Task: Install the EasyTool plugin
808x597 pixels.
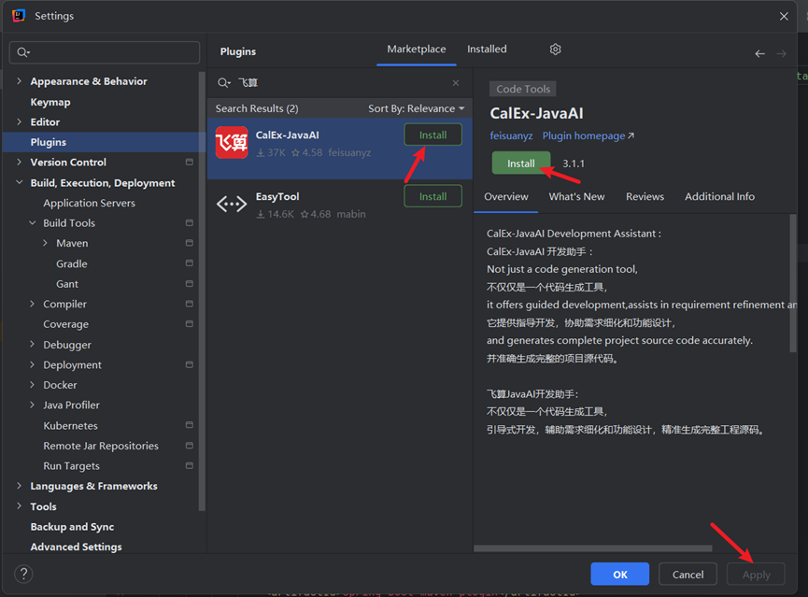Action: pos(432,196)
